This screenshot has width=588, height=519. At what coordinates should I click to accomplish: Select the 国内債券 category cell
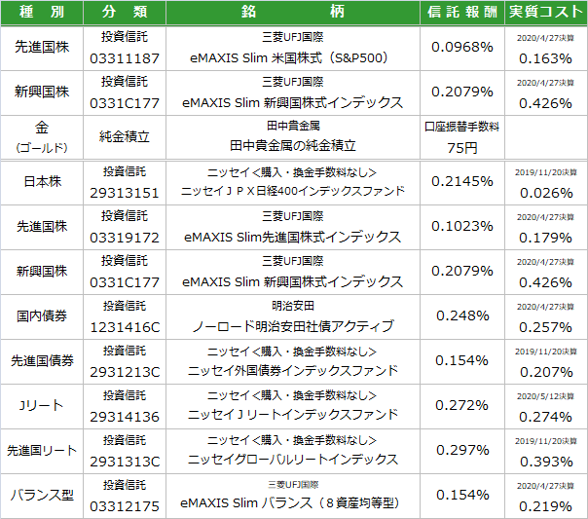click(43, 315)
